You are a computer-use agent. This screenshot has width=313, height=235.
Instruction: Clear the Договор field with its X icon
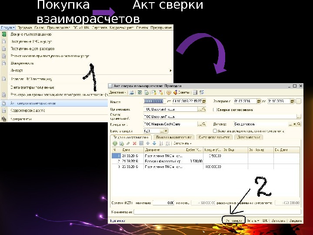294,124
